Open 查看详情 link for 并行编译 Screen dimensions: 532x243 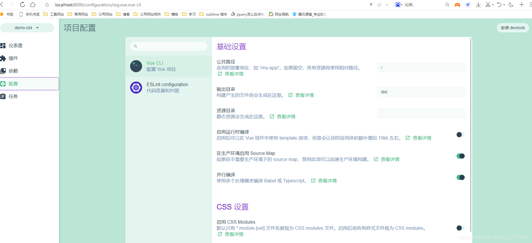(x=324, y=181)
